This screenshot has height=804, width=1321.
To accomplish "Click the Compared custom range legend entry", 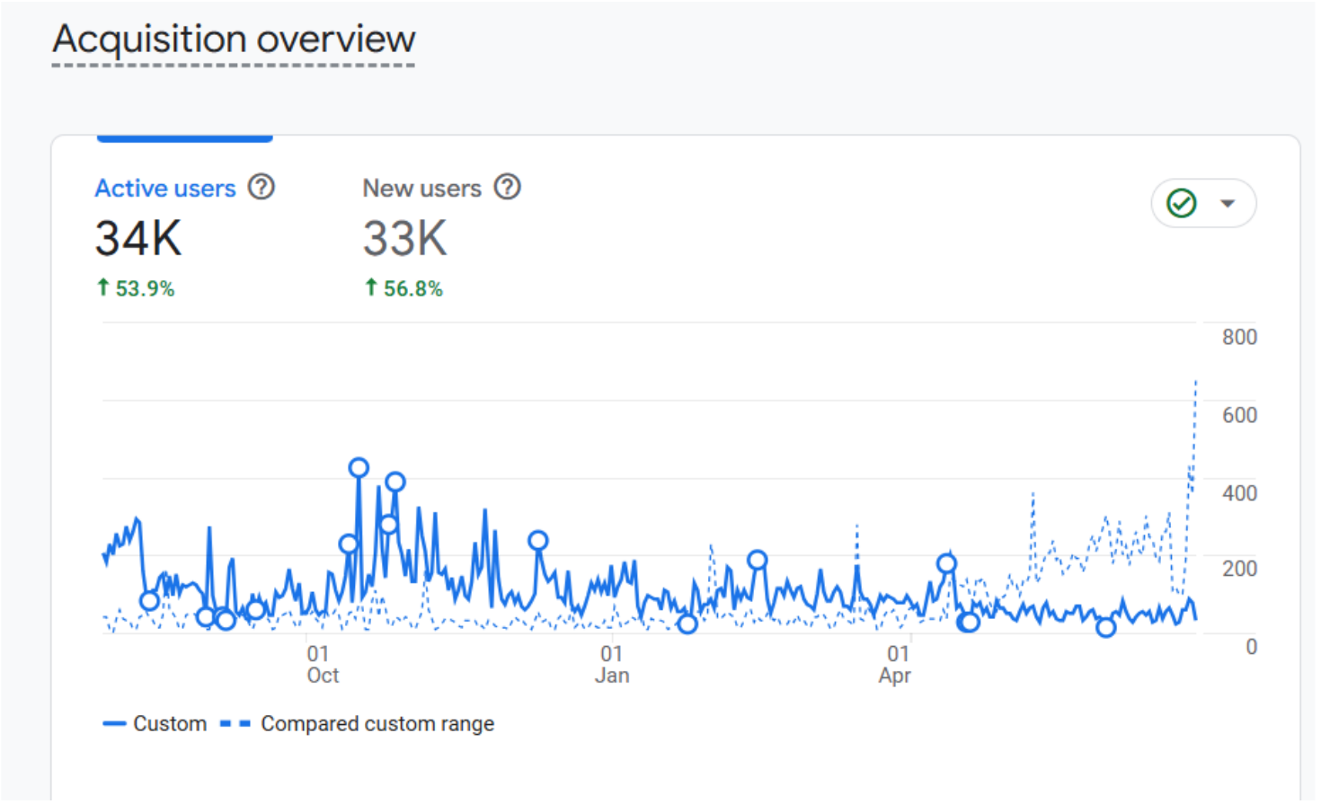I will click(358, 724).
